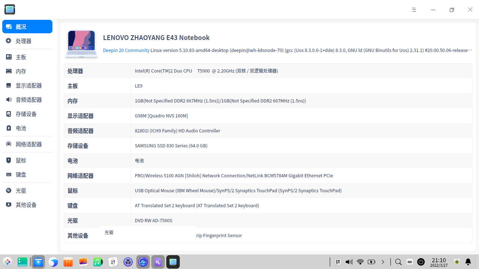Open the 光驱 optical drive sidebar item

tap(27, 190)
